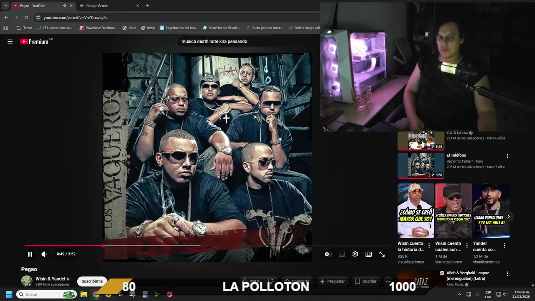
Task: Open the '15 Lugares con no...' bookmark
Action: [54, 28]
